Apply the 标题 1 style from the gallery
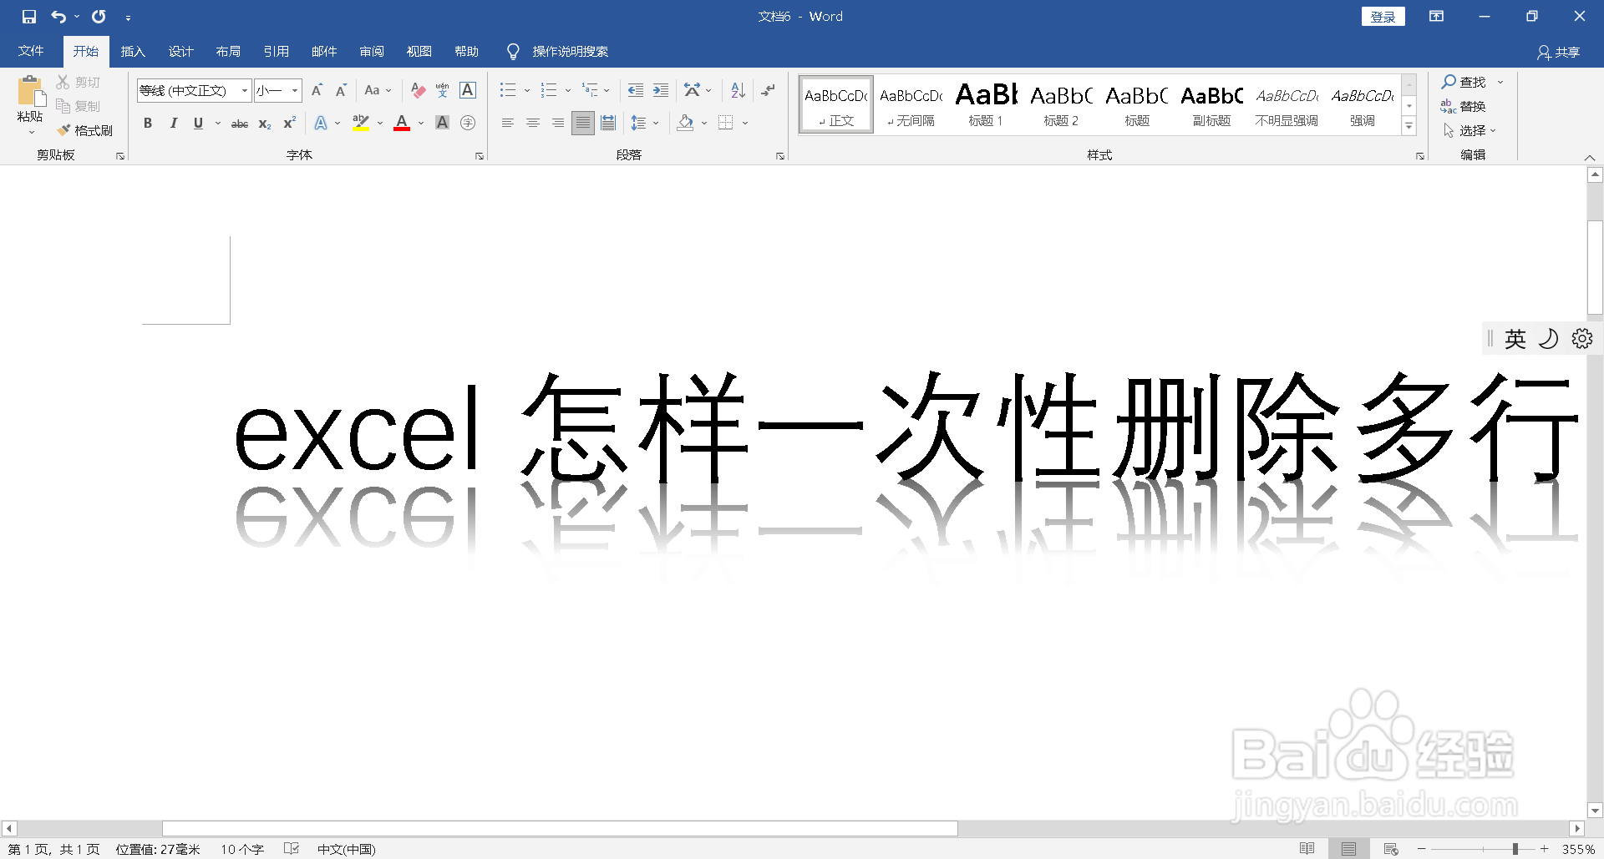1604x859 pixels. click(985, 104)
